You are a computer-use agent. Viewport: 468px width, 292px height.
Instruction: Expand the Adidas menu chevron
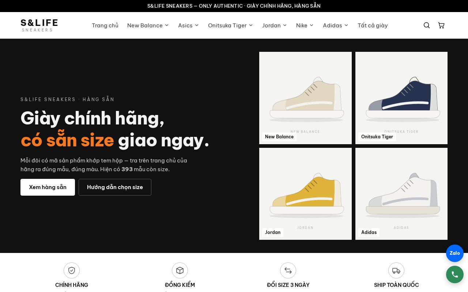point(346,25)
